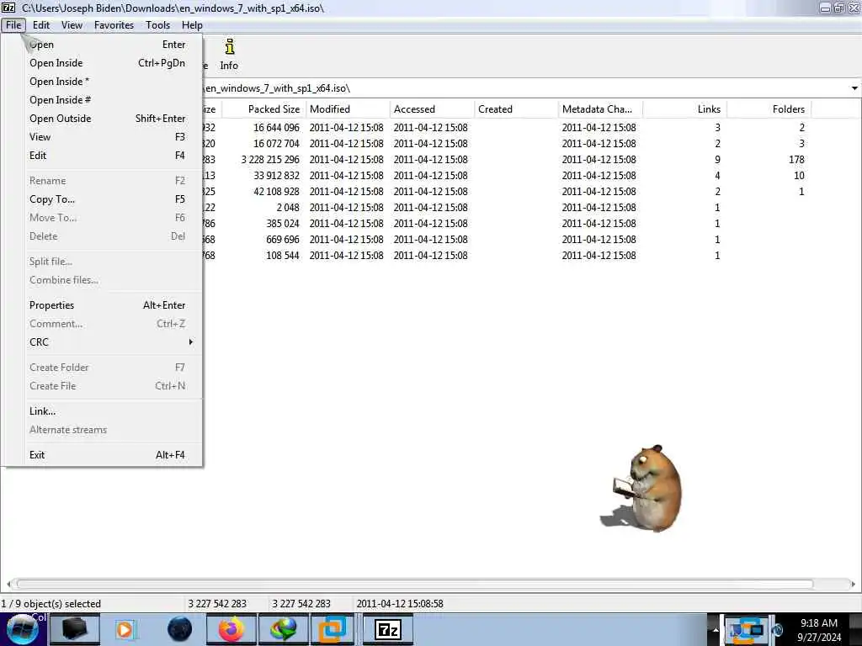Viewport: 862px width, 646px height.
Task: Open the Edit menu in menu bar
Action: tap(41, 25)
